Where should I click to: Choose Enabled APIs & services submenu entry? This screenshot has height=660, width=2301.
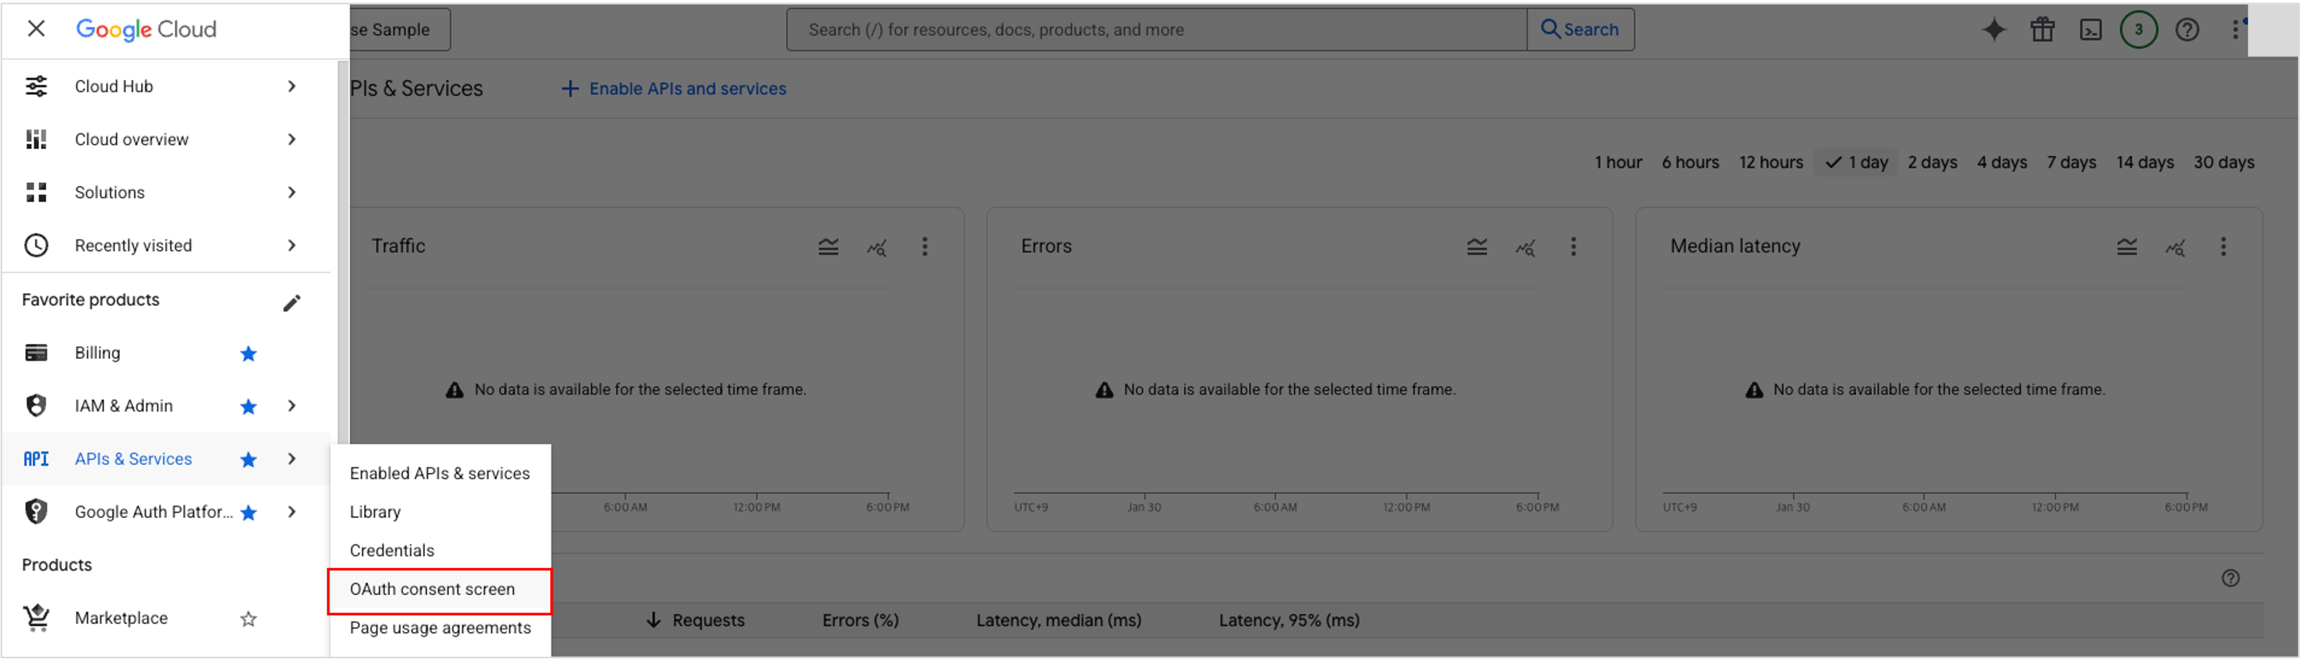pos(440,473)
